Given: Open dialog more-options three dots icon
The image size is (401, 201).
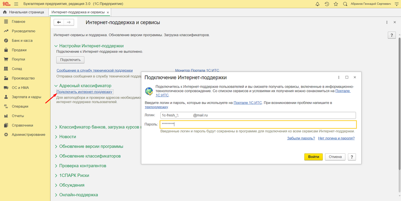Looking at the screenshot, I should [339, 77].
